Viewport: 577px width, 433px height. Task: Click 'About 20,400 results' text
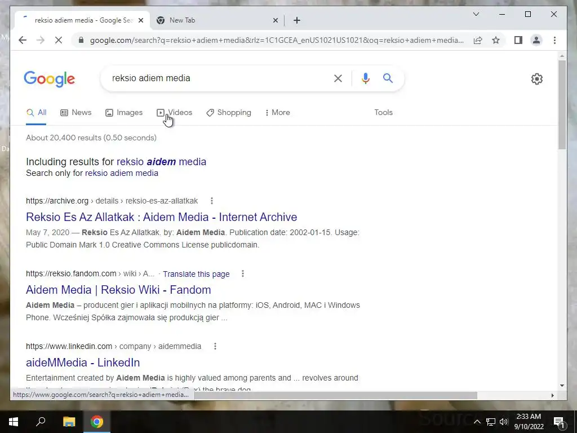pyautogui.click(x=91, y=138)
